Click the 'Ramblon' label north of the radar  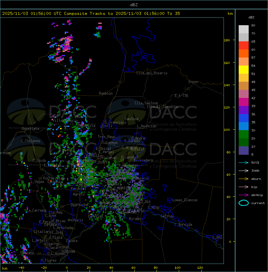[x=106, y=93]
